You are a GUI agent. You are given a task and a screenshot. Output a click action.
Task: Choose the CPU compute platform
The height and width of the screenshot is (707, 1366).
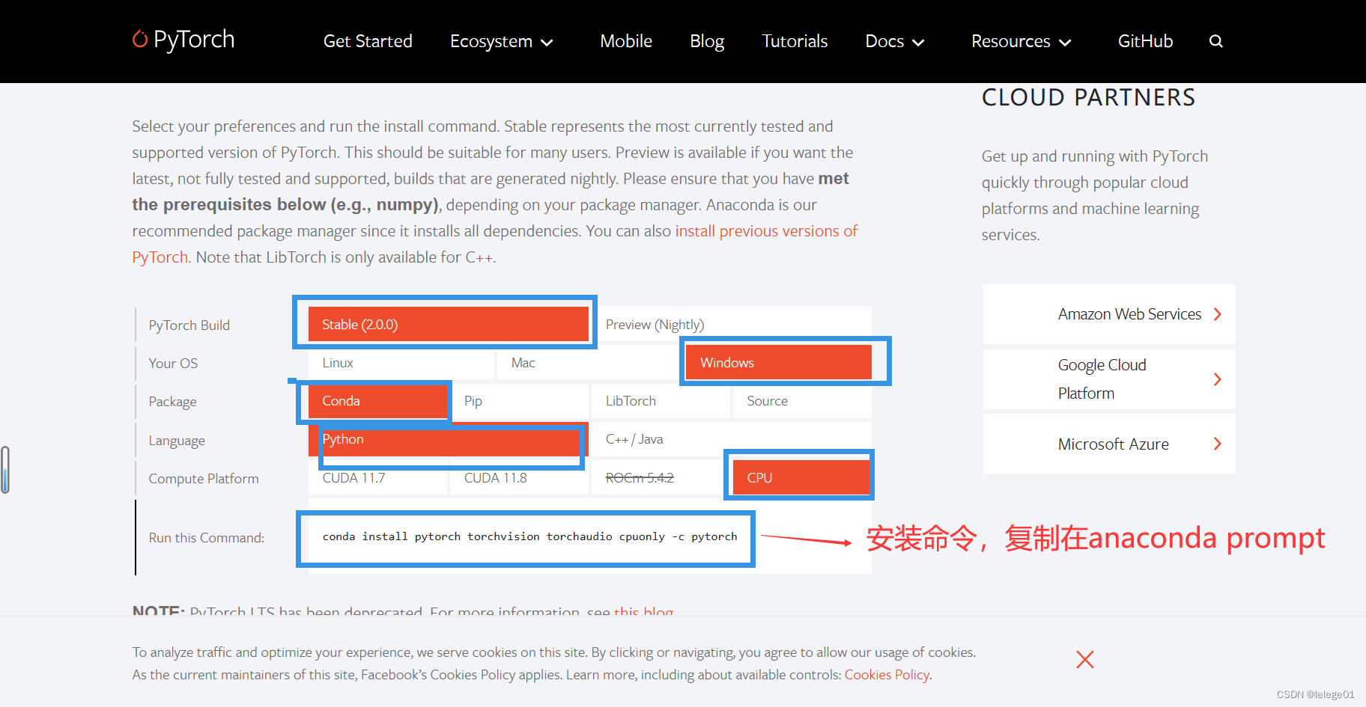tap(802, 477)
